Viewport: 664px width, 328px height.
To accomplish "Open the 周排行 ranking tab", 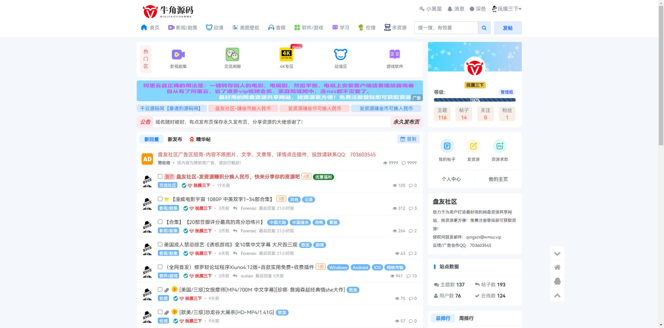I will point(467,318).
